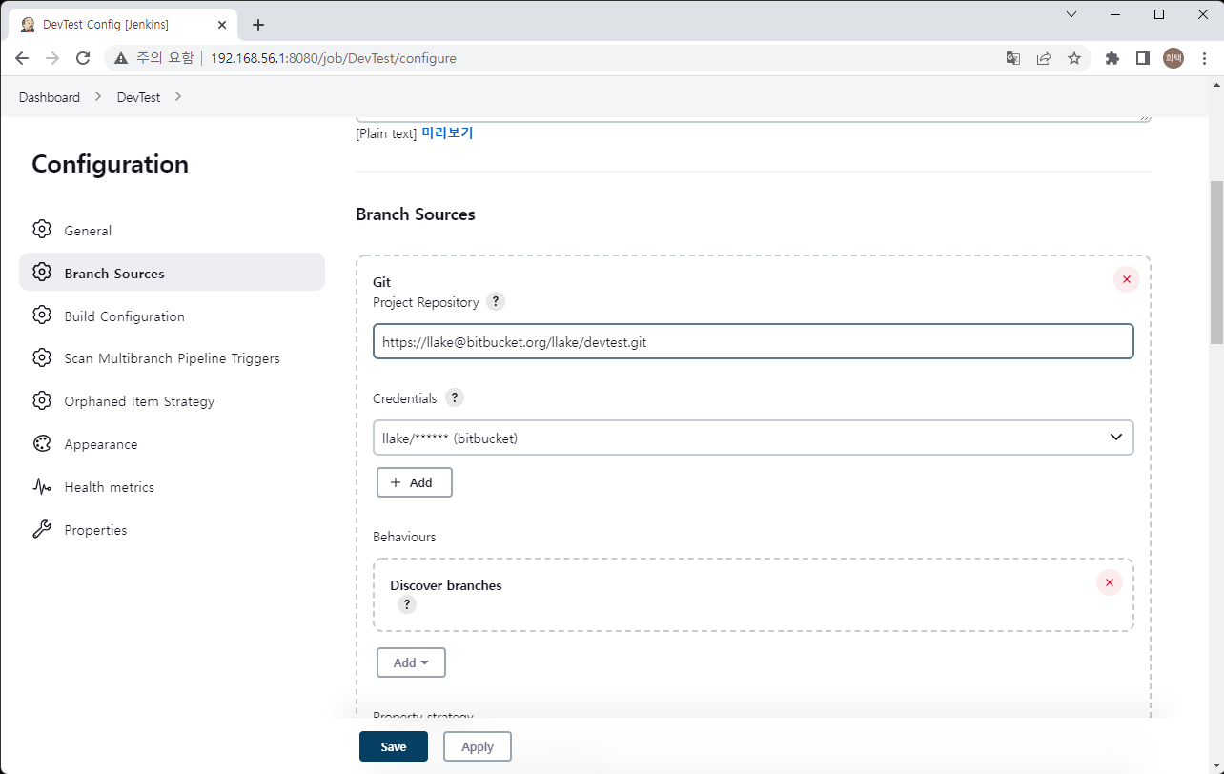Click the Build Configuration gear icon

[x=41, y=316]
